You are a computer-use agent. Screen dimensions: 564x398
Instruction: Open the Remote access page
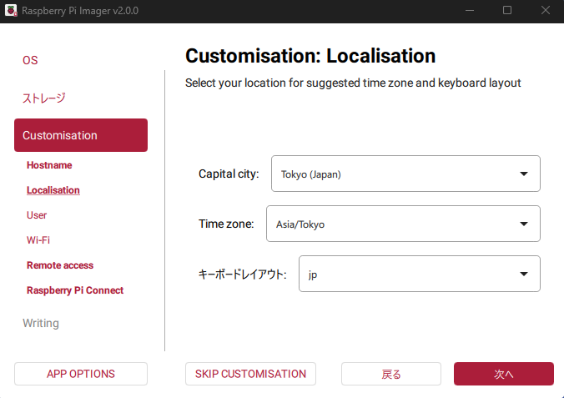coord(60,265)
